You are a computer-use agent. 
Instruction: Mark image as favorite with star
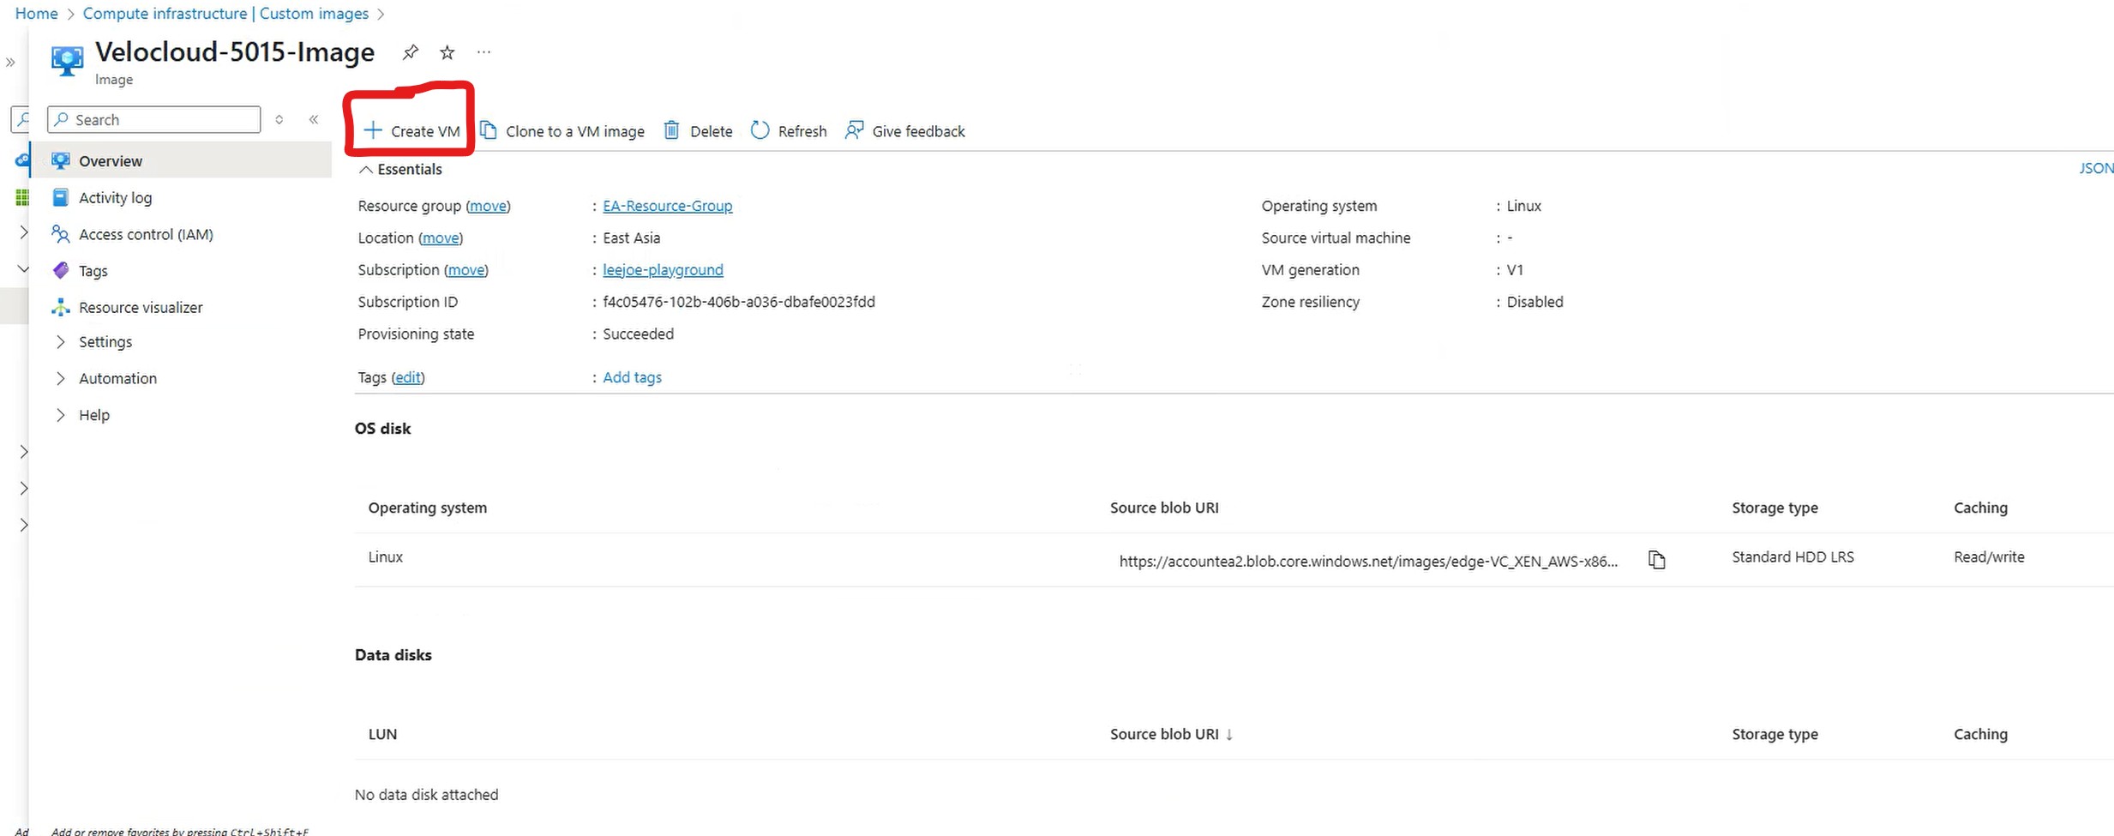[447, 52]
